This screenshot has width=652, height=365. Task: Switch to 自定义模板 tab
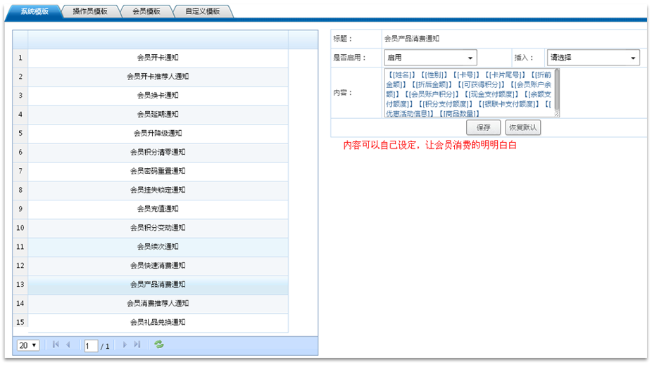[x=203, y=11]
